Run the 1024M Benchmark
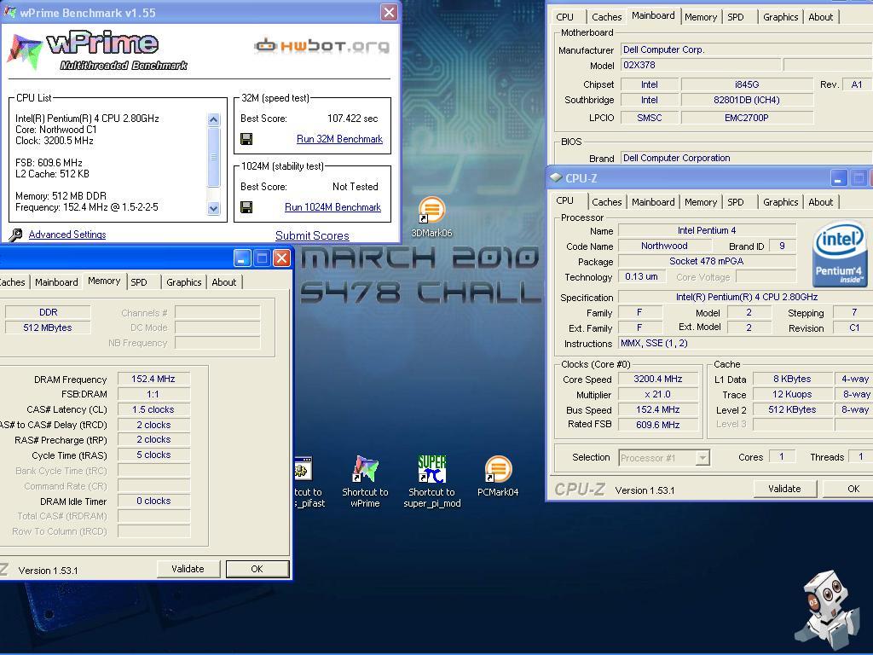This screenshot has width=873, height=655. [333, 207]
